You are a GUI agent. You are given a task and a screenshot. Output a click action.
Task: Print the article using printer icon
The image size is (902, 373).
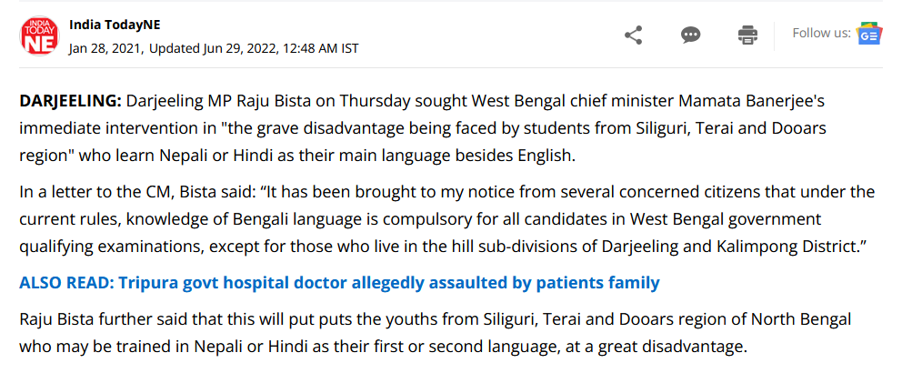[x=747, y=35]
